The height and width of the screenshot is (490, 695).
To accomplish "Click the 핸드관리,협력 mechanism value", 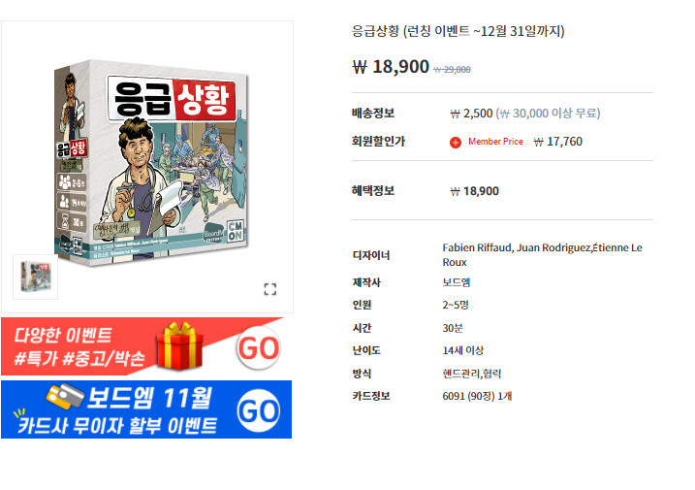I will pos(472,374).
